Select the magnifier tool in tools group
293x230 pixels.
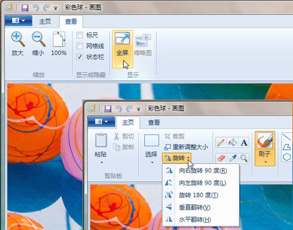click(x=244, y=158)
